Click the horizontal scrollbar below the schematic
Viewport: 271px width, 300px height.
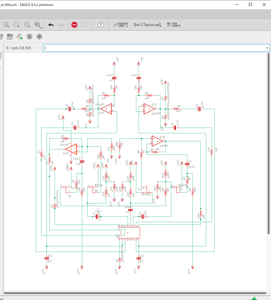(x=134, y=293)
